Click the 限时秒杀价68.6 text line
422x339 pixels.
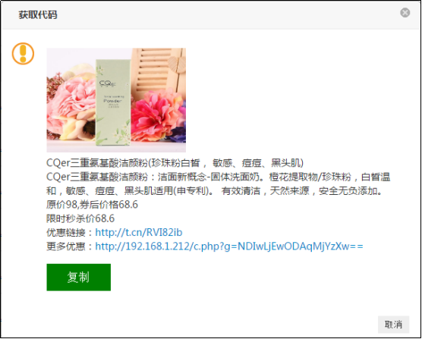[x=80, y=218]
